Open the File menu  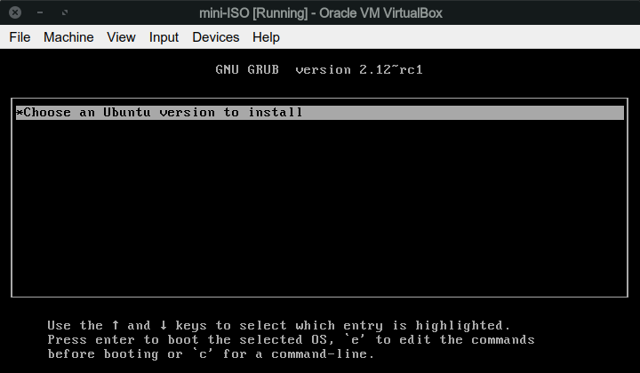coord(20,37)
